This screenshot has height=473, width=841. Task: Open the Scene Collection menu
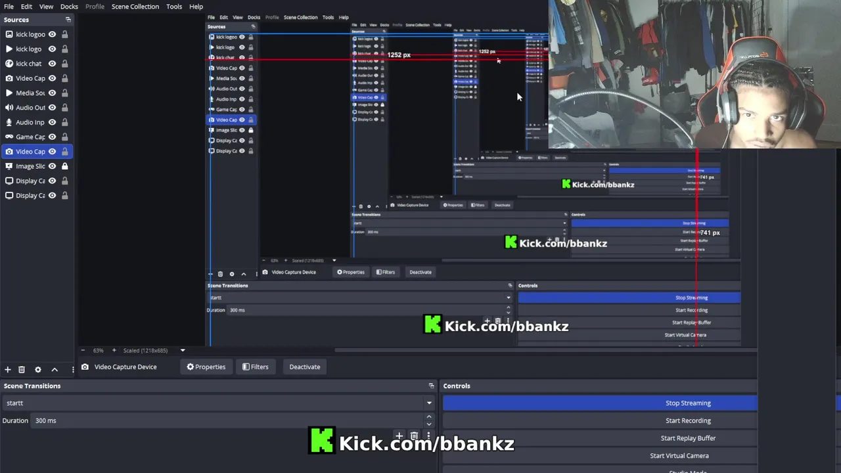135,7
